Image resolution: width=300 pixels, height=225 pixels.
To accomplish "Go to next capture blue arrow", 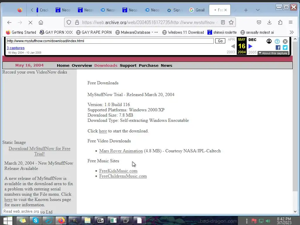I will (x=250, y=46).
